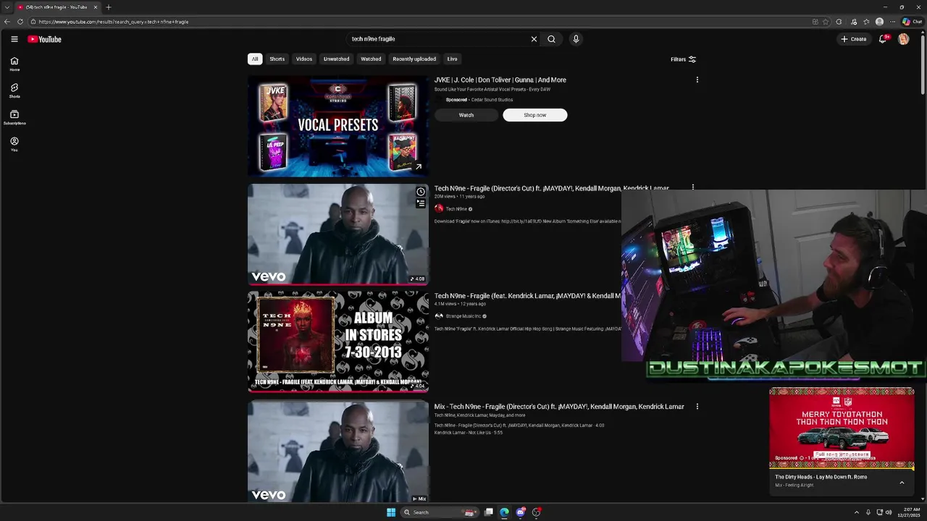Clear the search query with the X
Image resolution: width=927 pixels, height=521 pixels.
[x=534, y=39]
